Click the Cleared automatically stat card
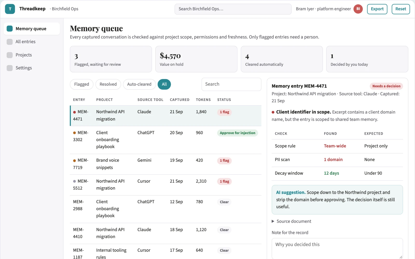The width and height of the screenshot is (415, 259). click(x=282, y=59)
